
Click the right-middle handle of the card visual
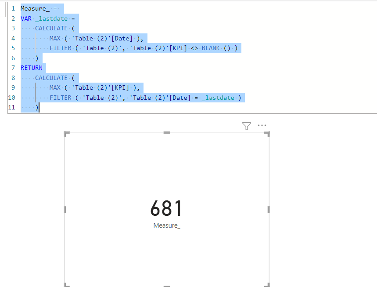click(x=269, y=210)
